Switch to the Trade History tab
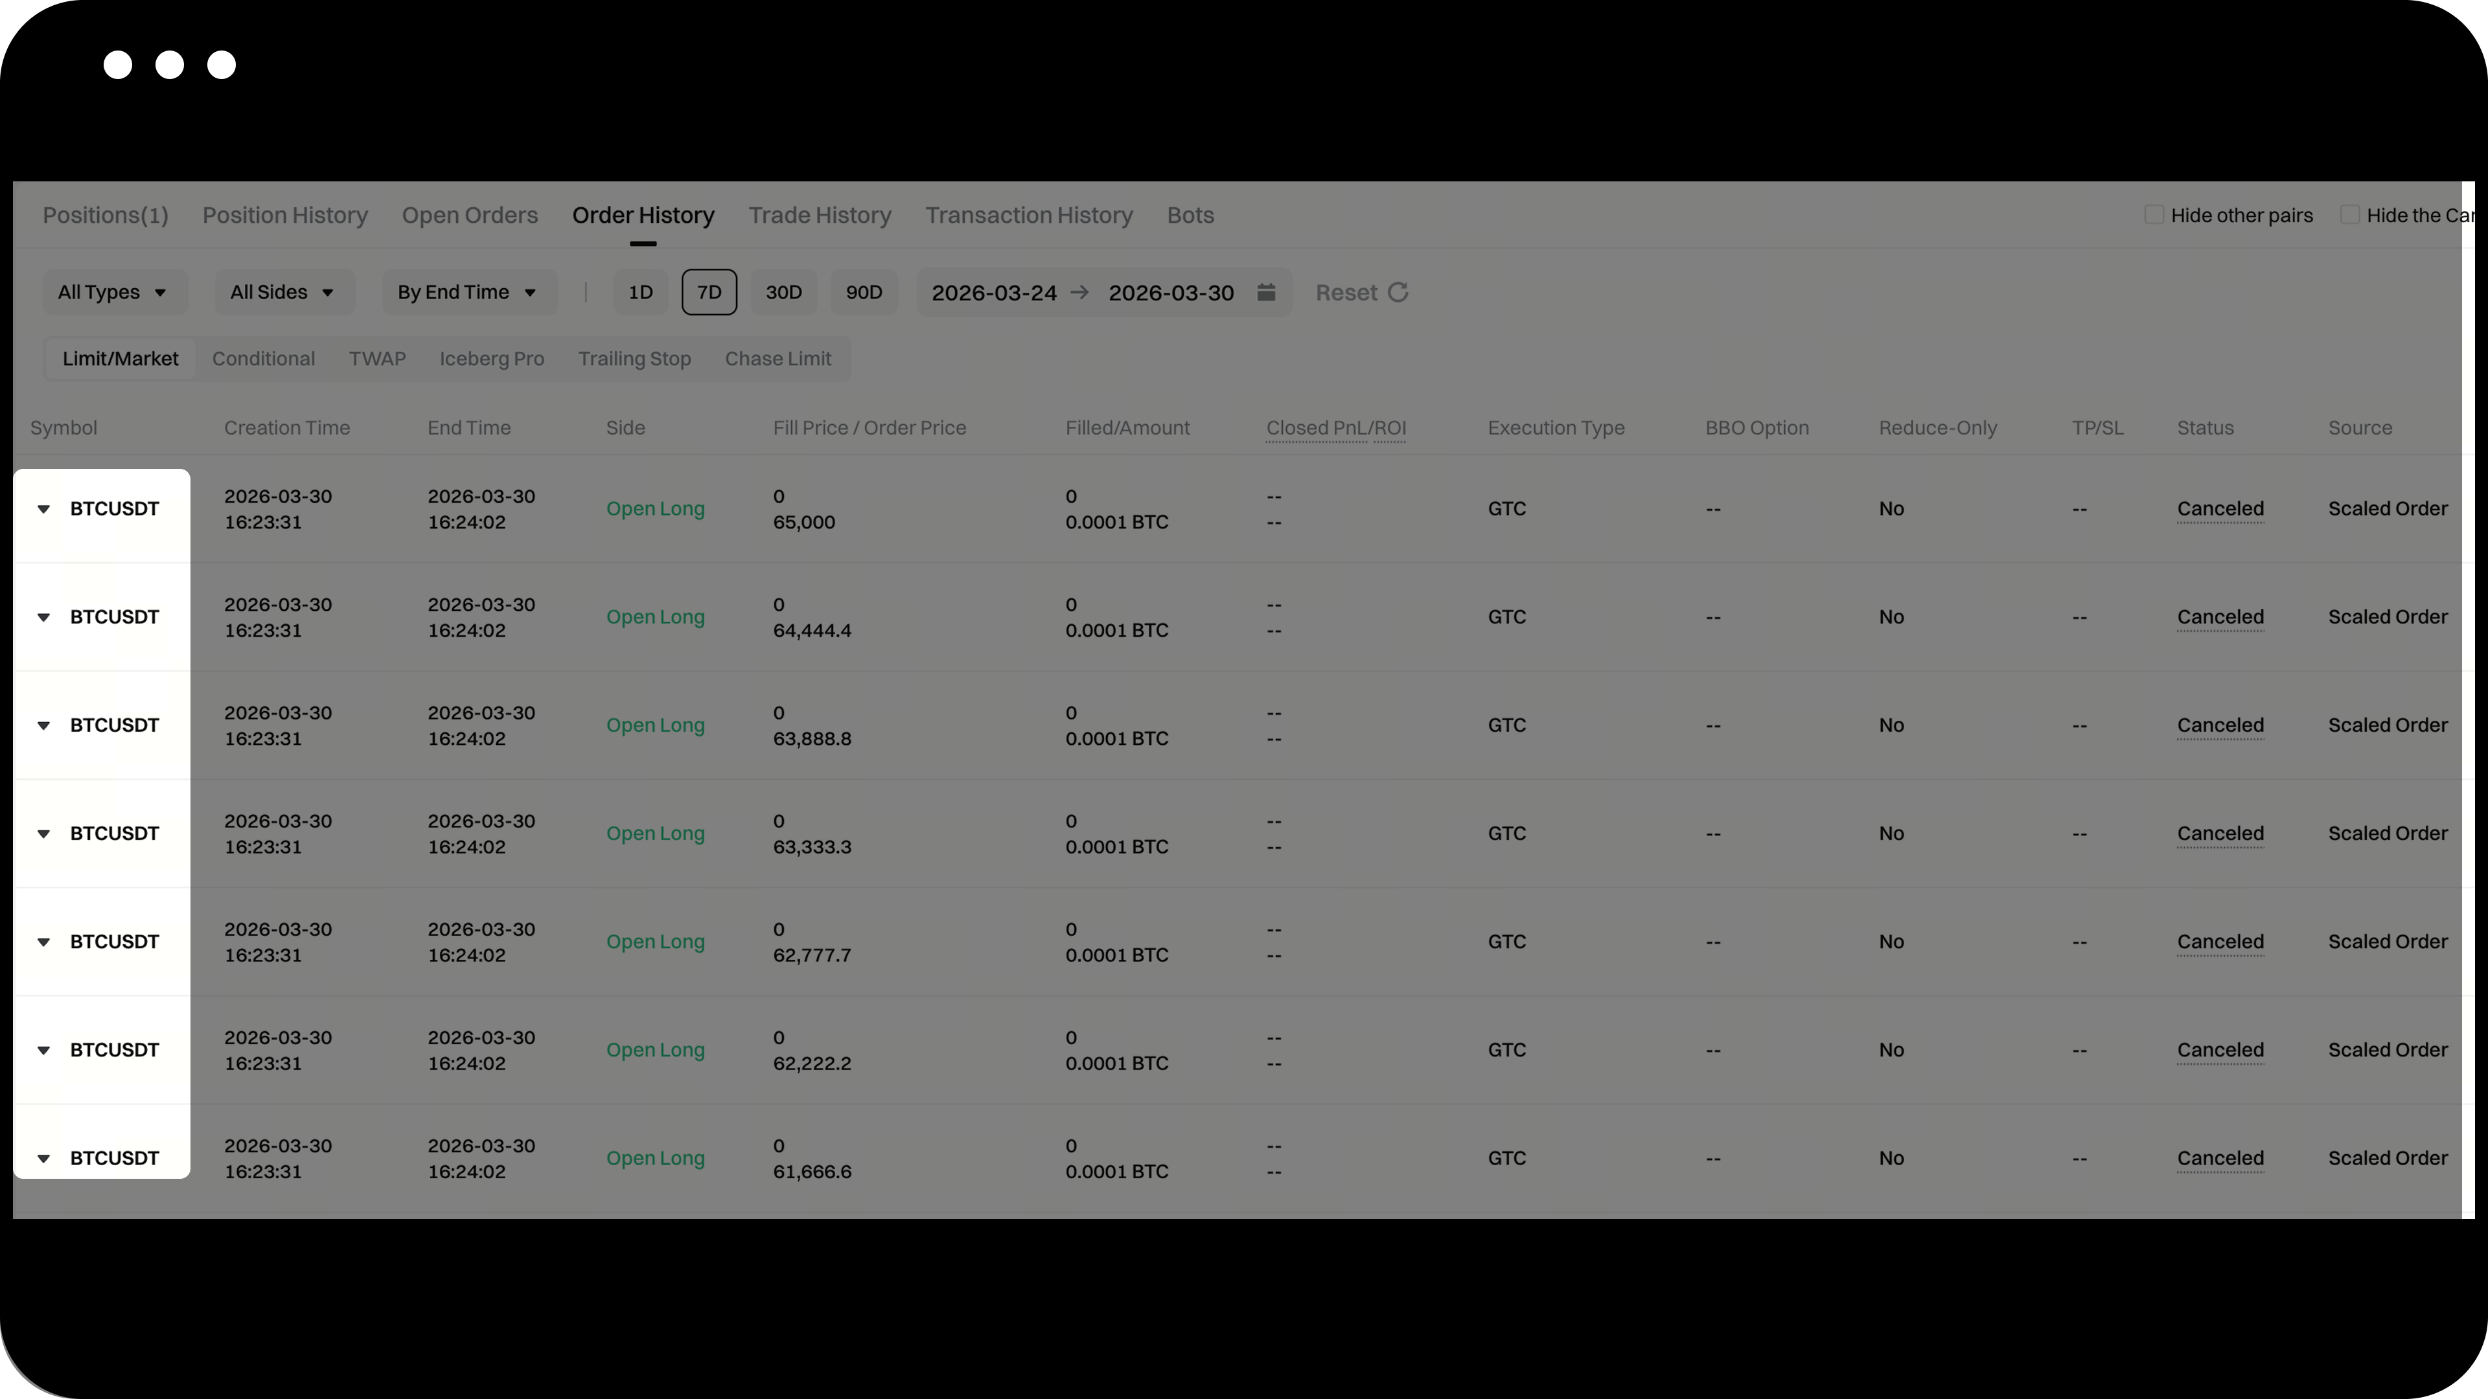This screenshot has width=2488, height=1399. [x=819, y=214]
